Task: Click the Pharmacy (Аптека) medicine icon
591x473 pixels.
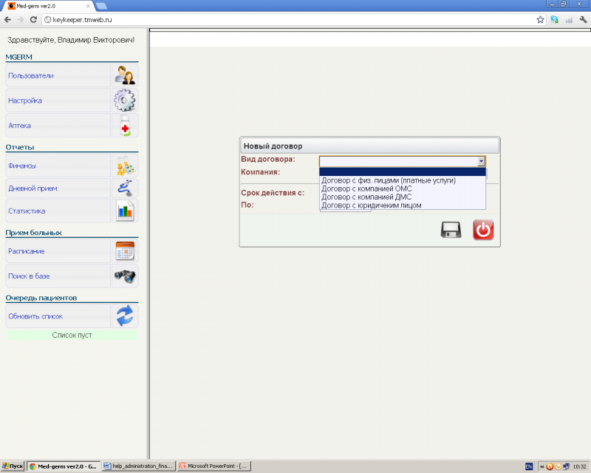Action: click(124, 126)
